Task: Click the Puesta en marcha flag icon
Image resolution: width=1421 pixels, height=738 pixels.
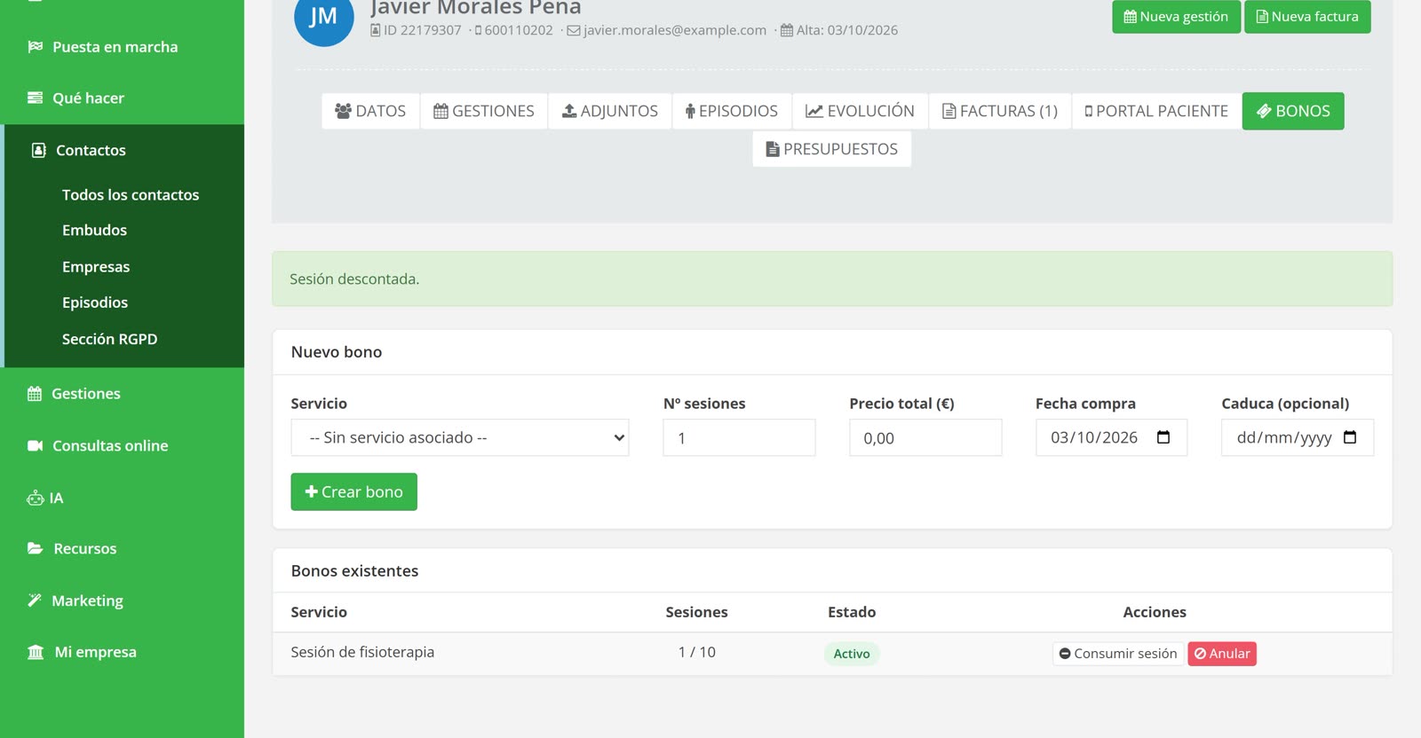Action: (x=36, y=47)
